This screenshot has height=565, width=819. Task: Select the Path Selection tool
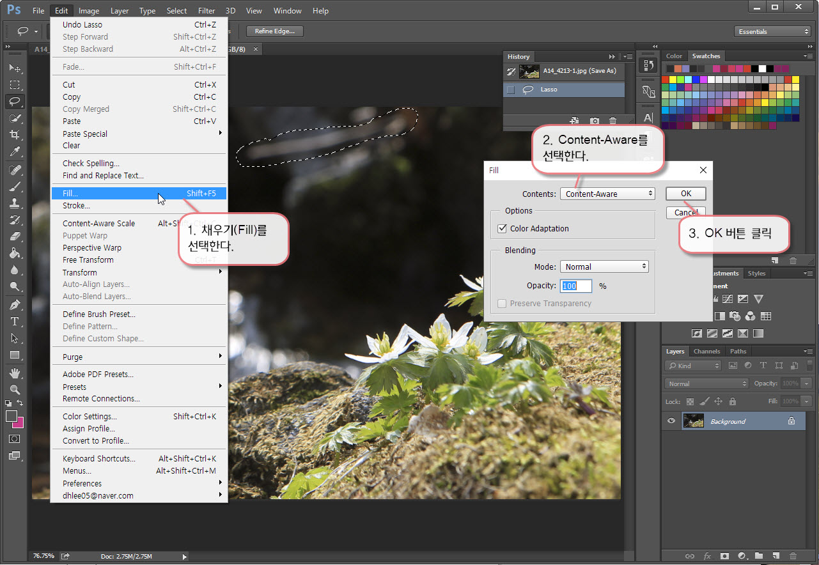click(15, 338)
